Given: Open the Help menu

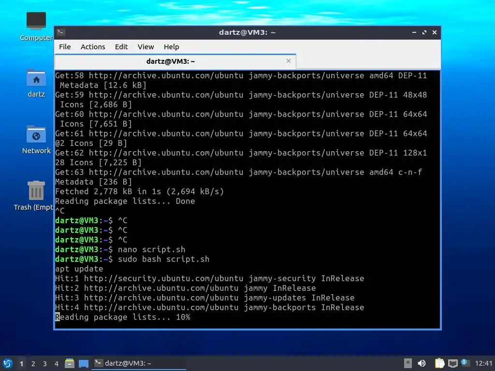Looking at the screenshot, I should 172,47.
